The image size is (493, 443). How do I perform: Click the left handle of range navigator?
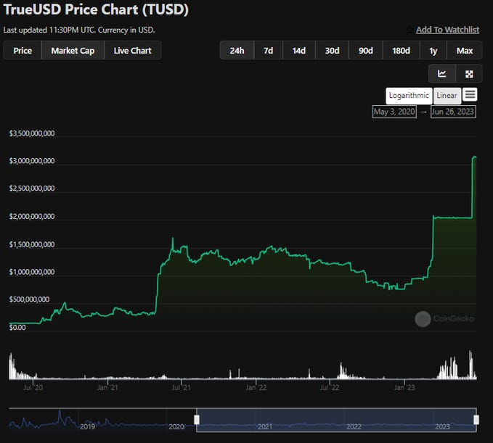[196, 420]
